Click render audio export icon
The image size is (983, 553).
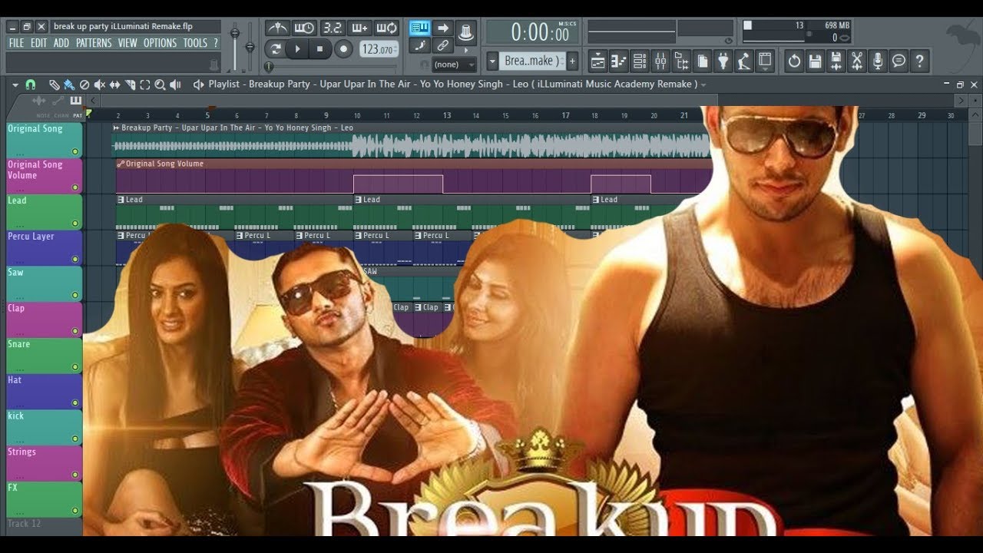coord(836,61)
